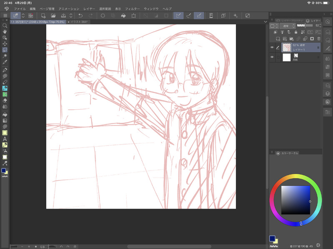Toggle Clip to Layer Below icon
The width and height of the screenshot is (333, 249).
pyautogui.click(x=275, y=32)
